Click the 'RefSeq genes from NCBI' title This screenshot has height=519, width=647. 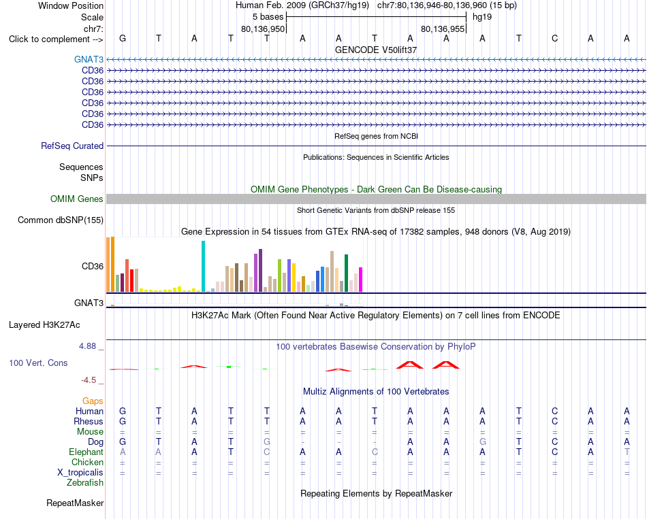[377, 136]
